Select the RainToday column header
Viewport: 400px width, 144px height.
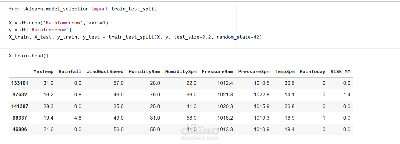(x=312, y=71)
